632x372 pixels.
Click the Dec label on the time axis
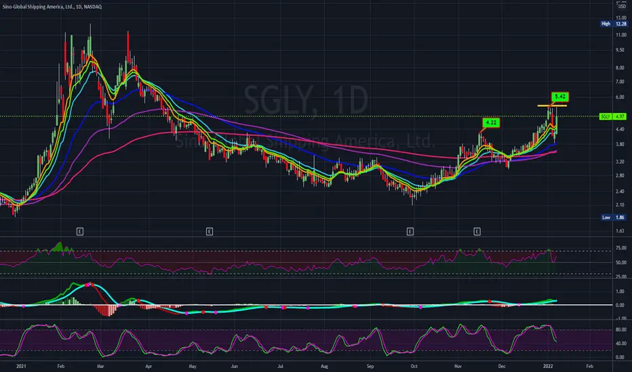pos(502,367)
